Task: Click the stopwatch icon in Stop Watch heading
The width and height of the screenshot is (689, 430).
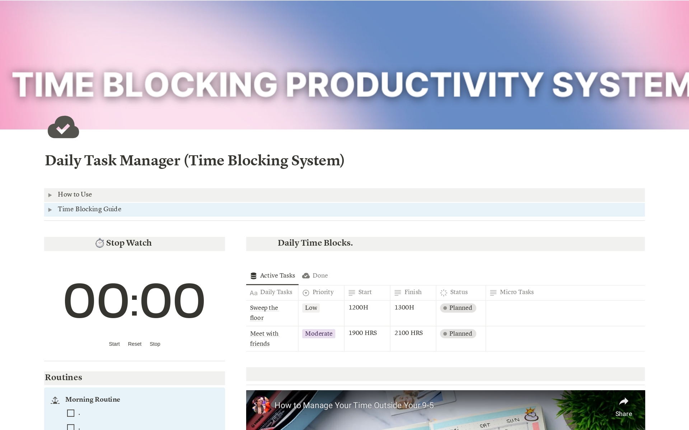Action: point(100,243)
